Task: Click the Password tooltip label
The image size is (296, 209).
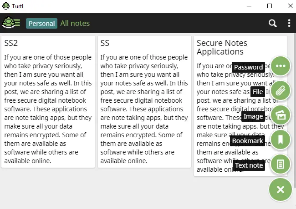Action: (248, 67)
